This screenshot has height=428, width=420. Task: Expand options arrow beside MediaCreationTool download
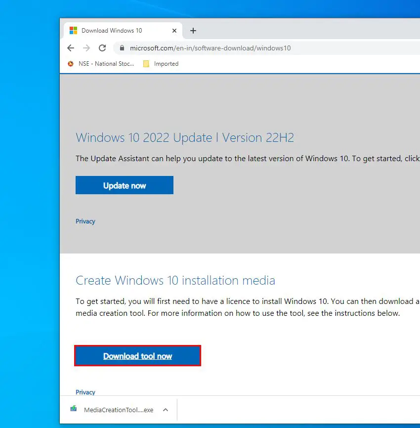pos(166,410)
